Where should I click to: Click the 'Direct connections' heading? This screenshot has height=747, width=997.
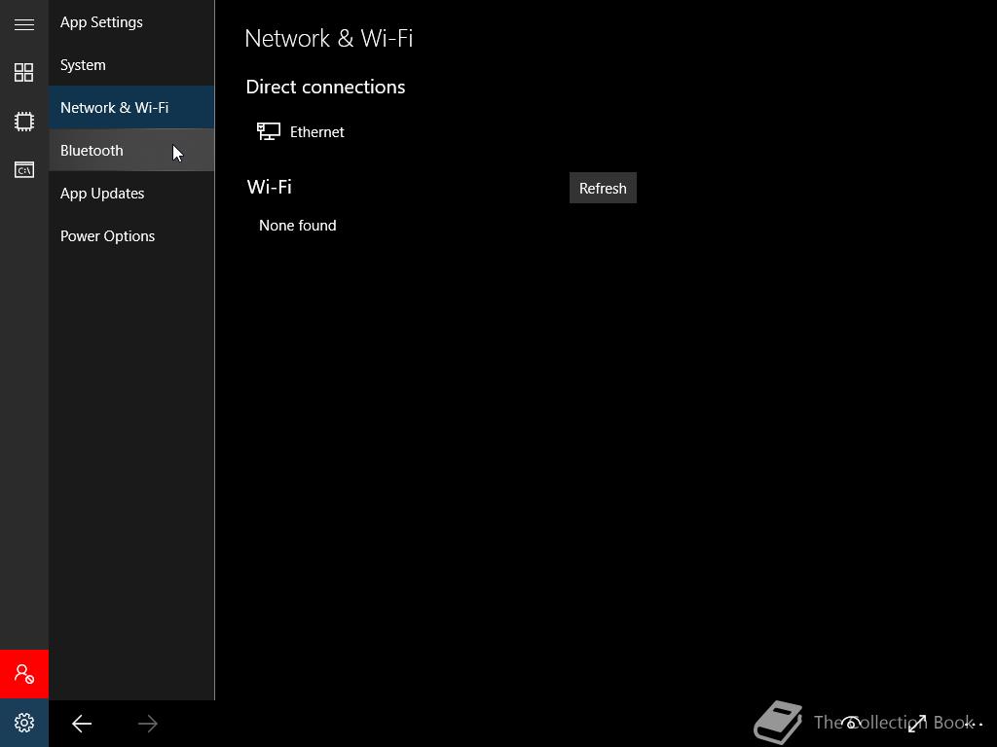tap(325, 87)
